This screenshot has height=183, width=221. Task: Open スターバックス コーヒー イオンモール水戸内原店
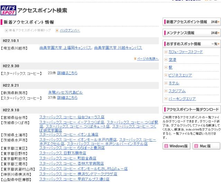78,140
